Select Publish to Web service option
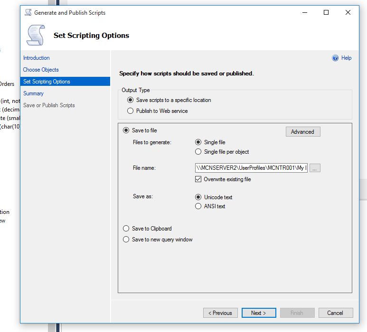The width and height of the screenshot is (367, 332). click(130, 111)
